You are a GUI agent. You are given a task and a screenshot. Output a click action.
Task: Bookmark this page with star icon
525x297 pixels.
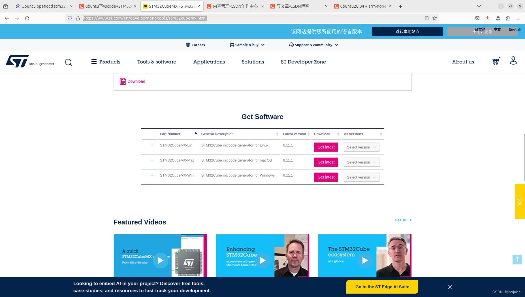click(x=435, y=18)
